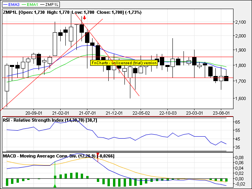The image size is (252, 189).
Task: Click the 1,900 price axis label
Action: point(241,50)
